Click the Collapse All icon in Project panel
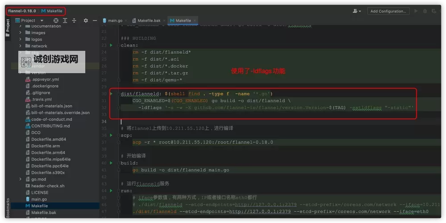Viewport: 446px width, 223px height. pos(74,21)
